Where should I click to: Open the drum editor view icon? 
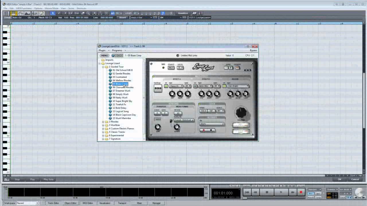coord(20,13)
